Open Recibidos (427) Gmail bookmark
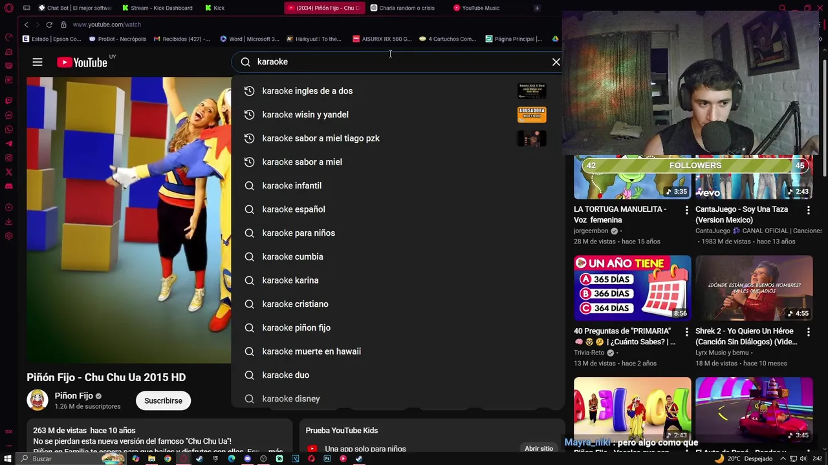 point(181,39)
